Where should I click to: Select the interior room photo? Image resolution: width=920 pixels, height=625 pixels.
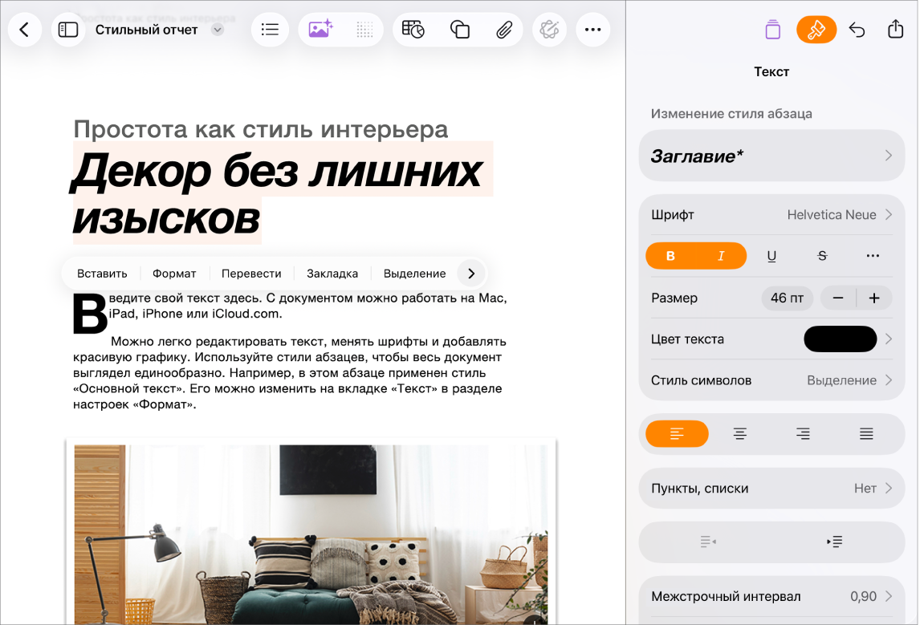click(x=311, y=534)
